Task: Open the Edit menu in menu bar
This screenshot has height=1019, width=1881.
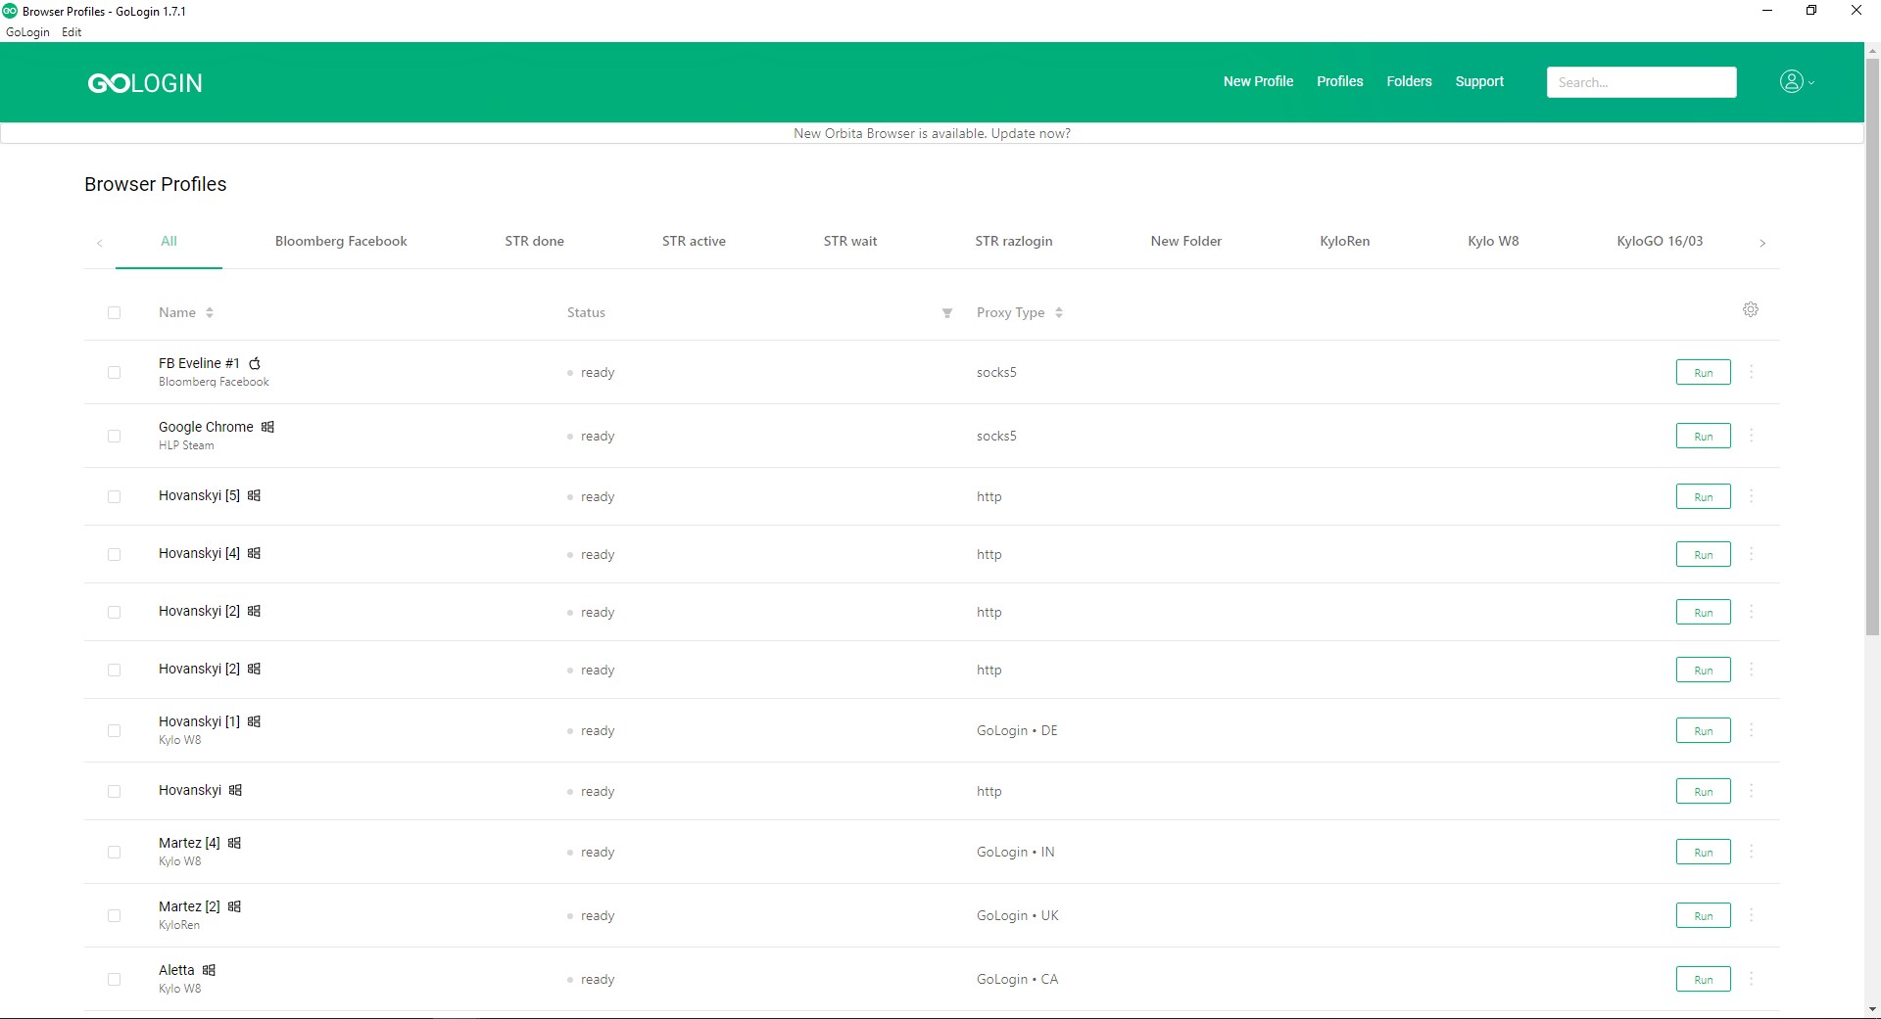Action: click(x=72, y=32)
